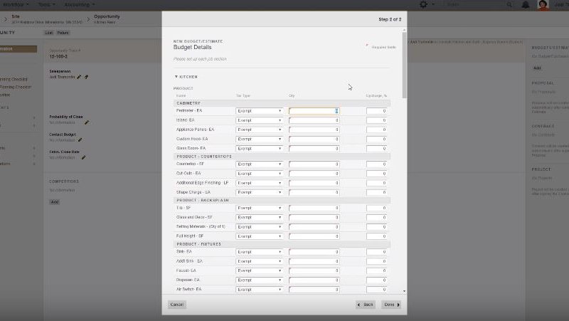Collapse the Kitchen section
569x321 pixels.
pyautogui.click(x=176, y=76)
